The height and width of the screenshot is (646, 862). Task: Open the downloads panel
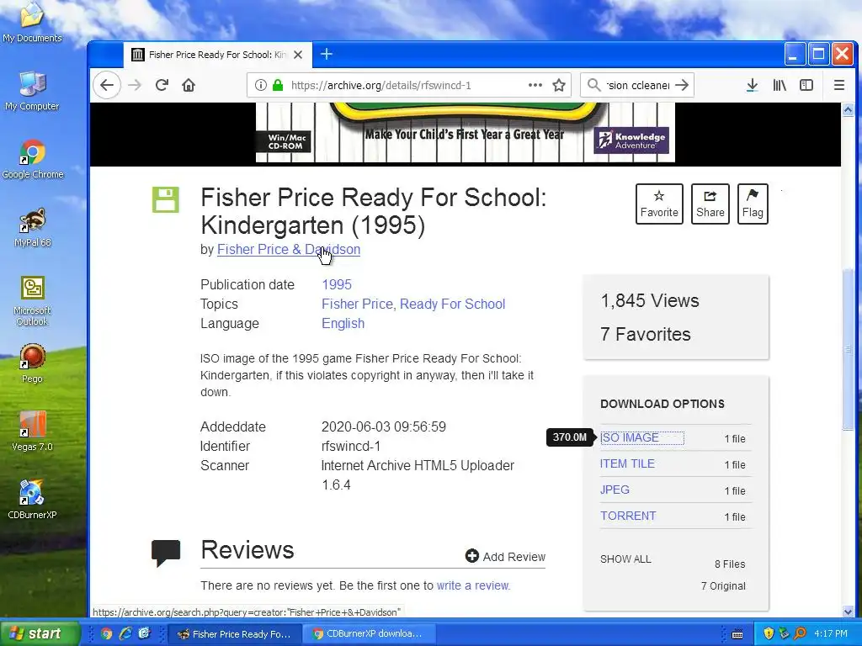point(752,85)
